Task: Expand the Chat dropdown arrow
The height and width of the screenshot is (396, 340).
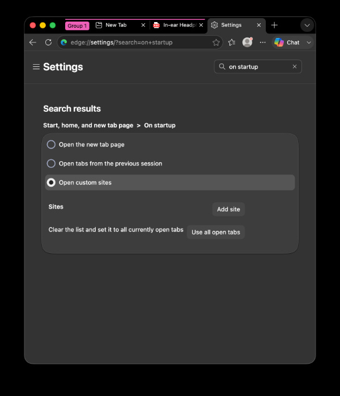Action: pyautogui.click(x=309, y=43)
